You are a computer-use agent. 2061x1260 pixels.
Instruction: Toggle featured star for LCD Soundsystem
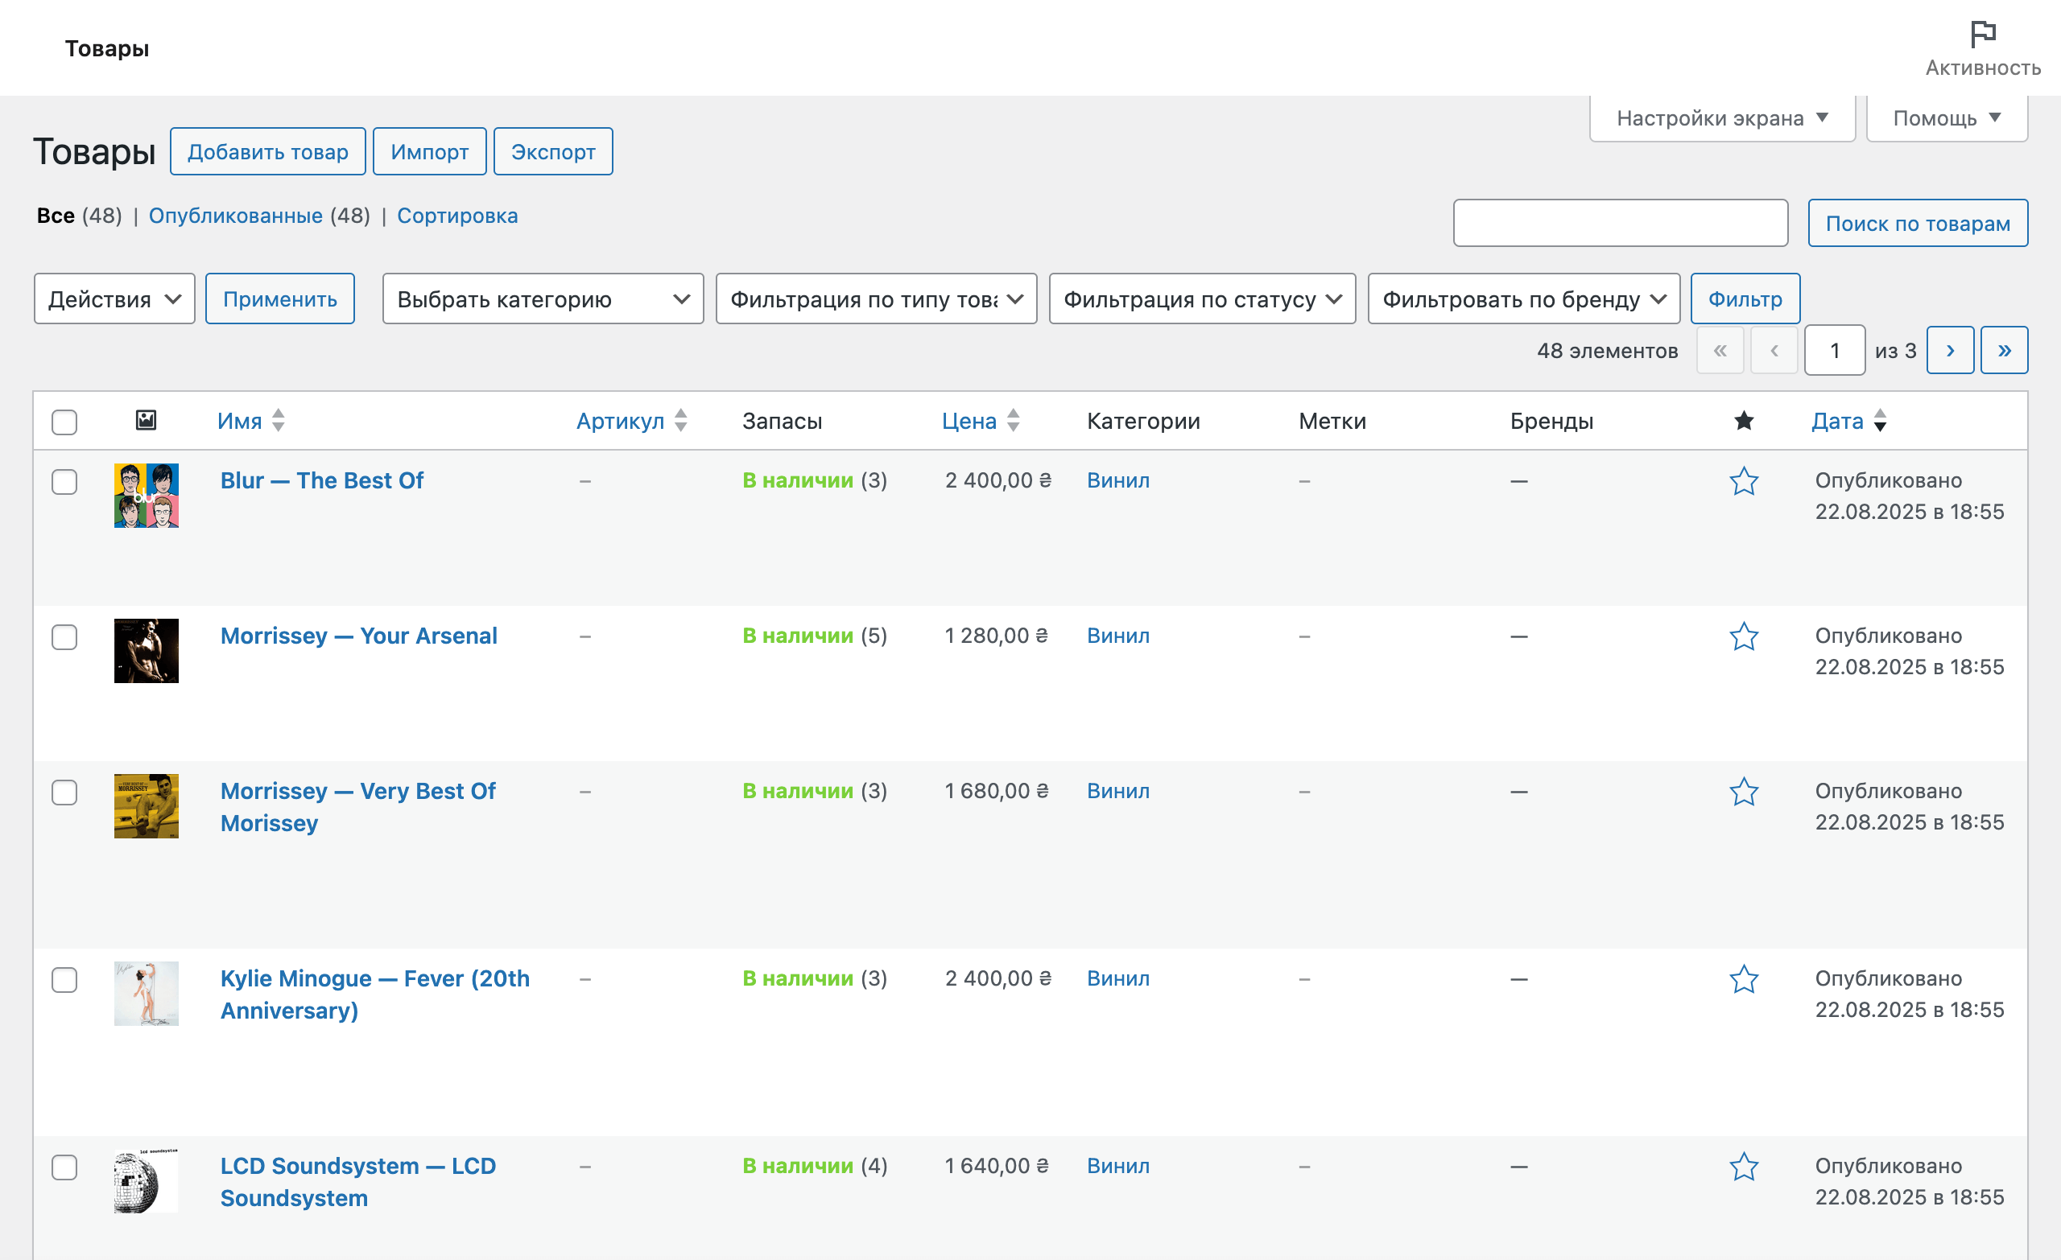coord(1744,1167)
